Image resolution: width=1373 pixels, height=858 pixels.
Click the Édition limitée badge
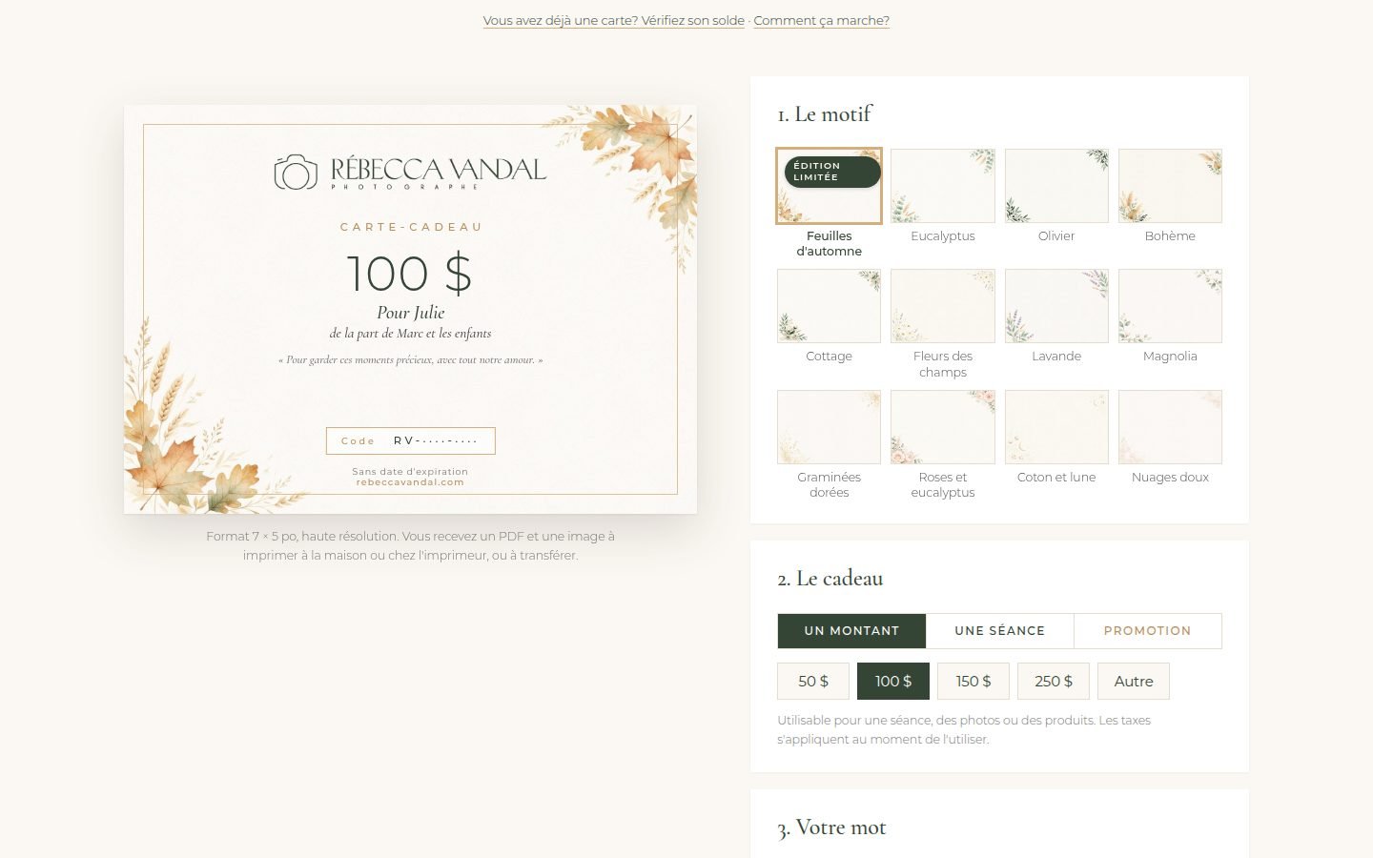[x=831, y=172]
